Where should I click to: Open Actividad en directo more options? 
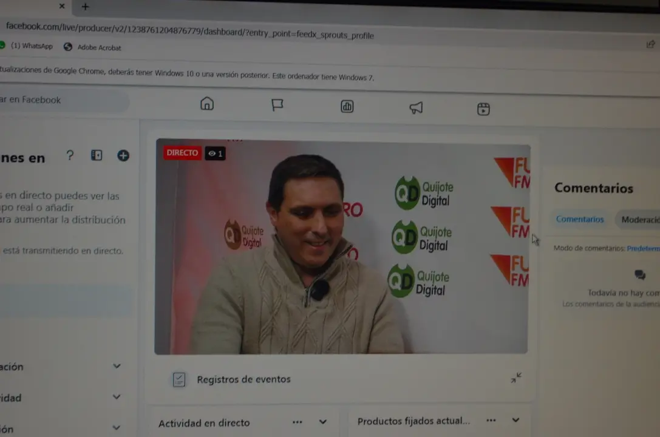[297, 422]
